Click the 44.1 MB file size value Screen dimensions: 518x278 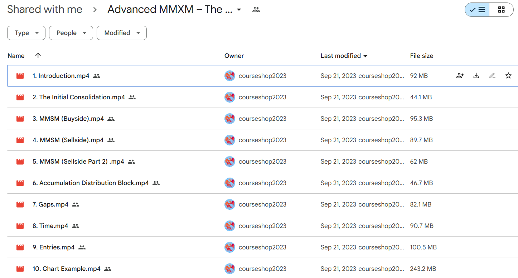click(x=421, y=97)
